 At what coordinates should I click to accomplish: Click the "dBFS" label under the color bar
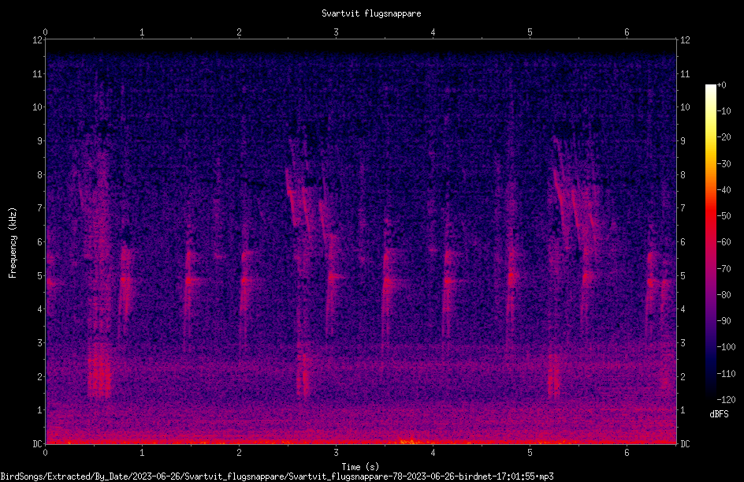pyautogui.click(x=720, y=414)
